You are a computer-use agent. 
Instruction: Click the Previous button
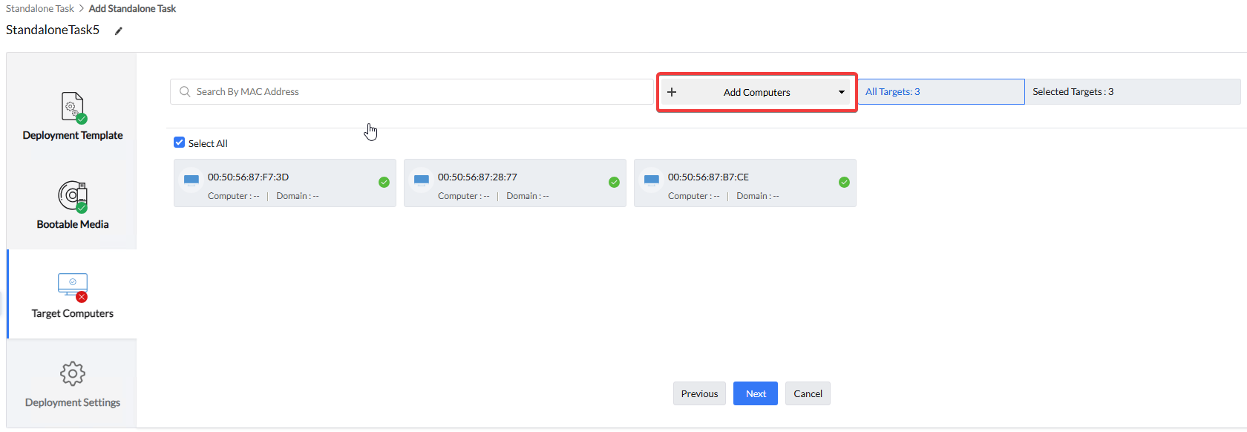(699, 393)
